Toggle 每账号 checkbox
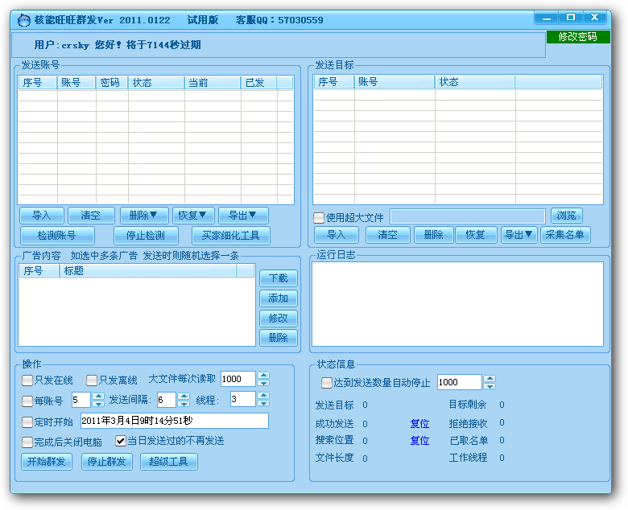The height and width of the screenshot is (510, 628). 27,401
